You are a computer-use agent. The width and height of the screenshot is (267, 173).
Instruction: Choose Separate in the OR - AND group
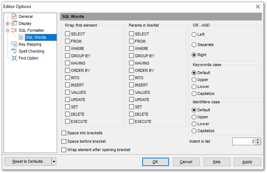(x=194, y=45)
